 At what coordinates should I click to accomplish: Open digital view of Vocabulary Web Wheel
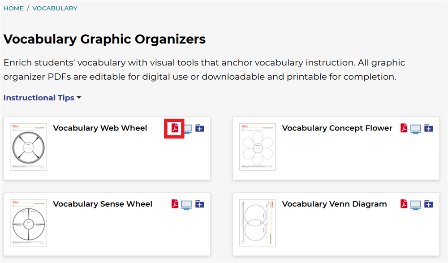(187, 129)
